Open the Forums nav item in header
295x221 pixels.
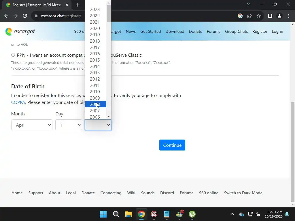(x=213, y=31)
